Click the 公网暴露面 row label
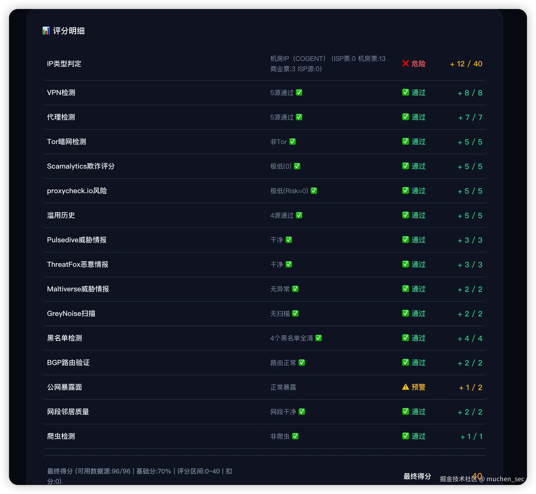 [x=64, y=387]
